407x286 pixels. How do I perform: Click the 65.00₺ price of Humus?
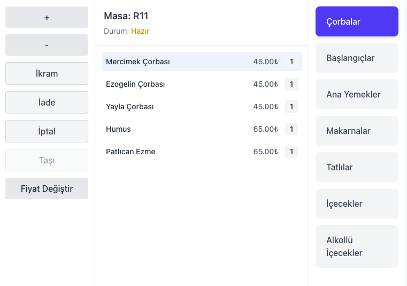click(x=266, y=129)
